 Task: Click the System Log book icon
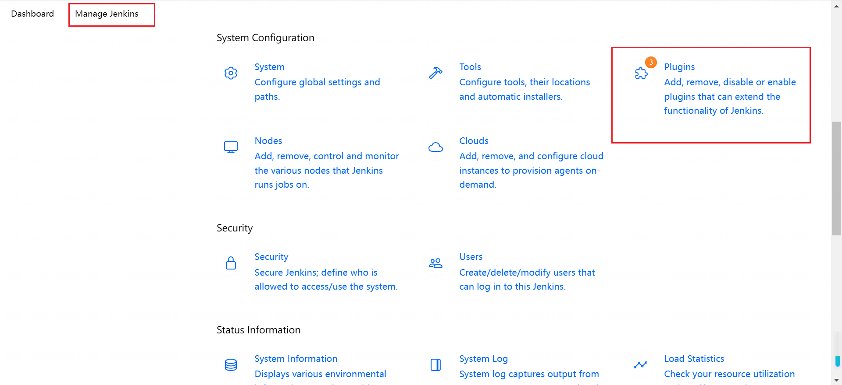coord(435,365)
